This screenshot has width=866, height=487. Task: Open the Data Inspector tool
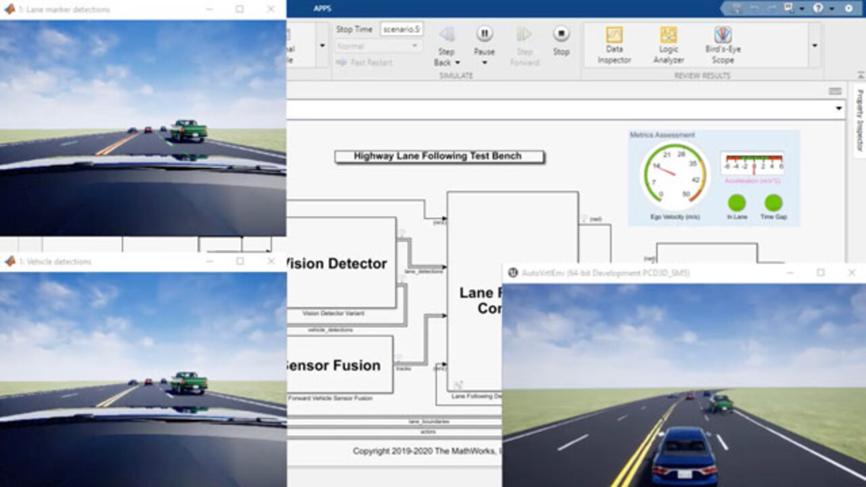coord(614,45)
